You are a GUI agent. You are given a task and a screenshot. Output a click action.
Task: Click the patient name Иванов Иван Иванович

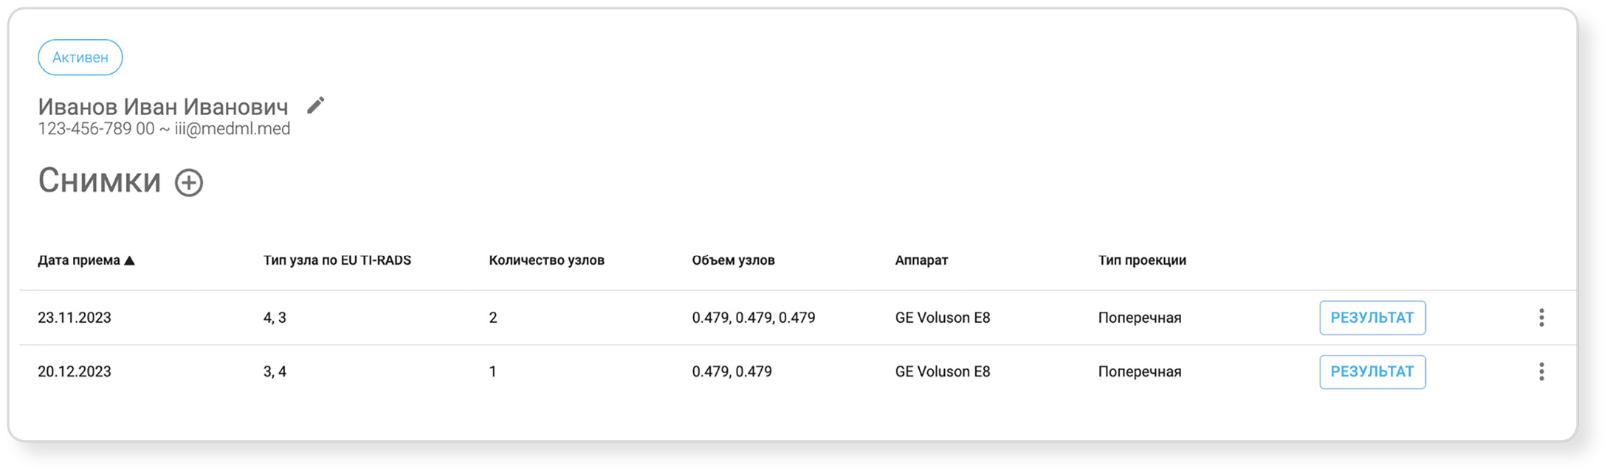(163, 107)
